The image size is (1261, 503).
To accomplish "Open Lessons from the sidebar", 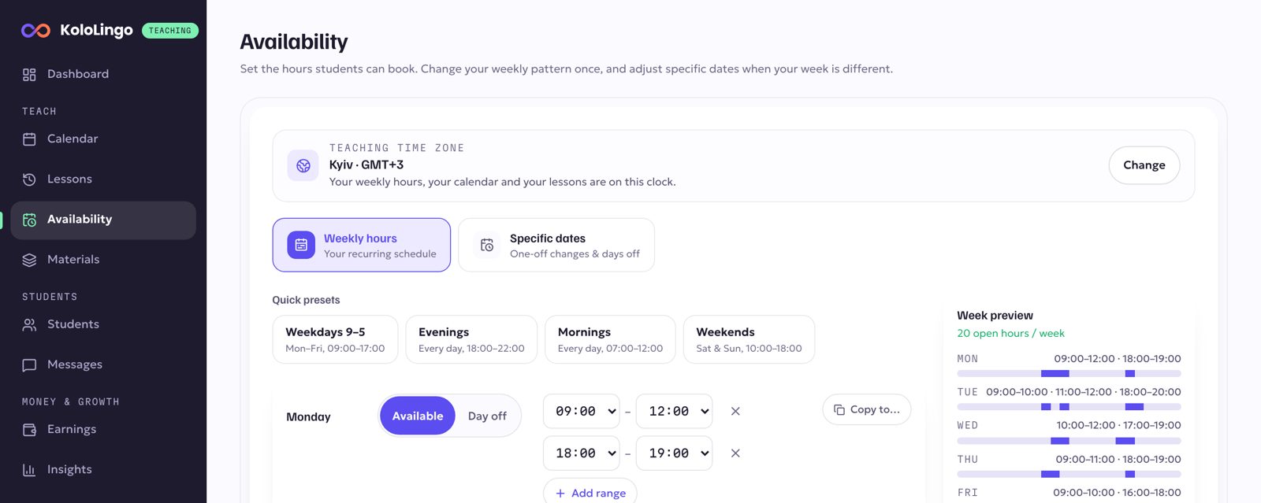I will 103,179.
